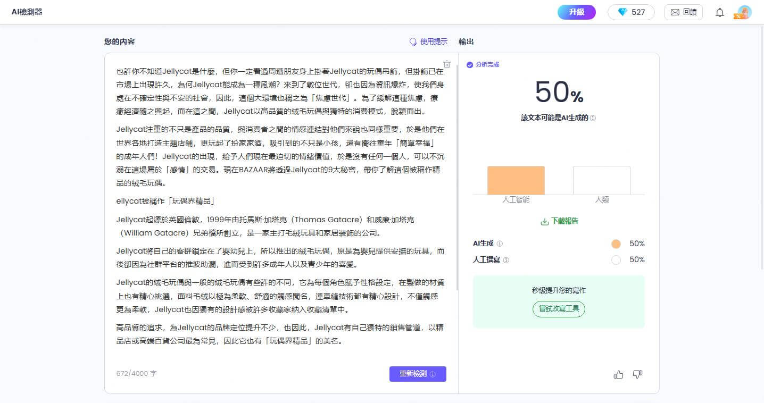The image size is (764, 403).
Task: Open the user profile avatar
Action: pyautogui.click(x=744, y=12)
